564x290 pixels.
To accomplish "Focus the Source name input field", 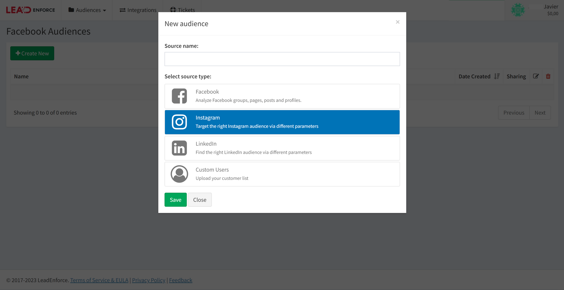I will coord(282,59).
